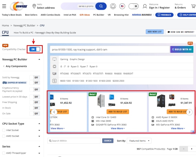The width and height of the screenshot is (196, 157).
Task: Click How Can We Improve button
Action: tap(181, 32)
